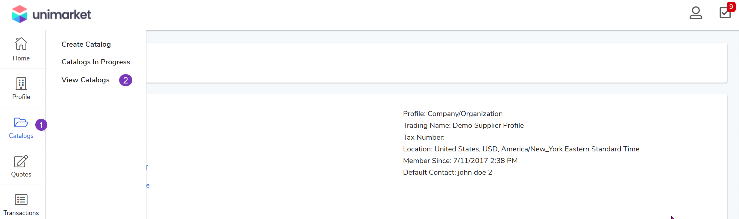The width and height of the screenshot is (739, 219).
Task: Click the Tax Number field line
Action: coord(424,137)
